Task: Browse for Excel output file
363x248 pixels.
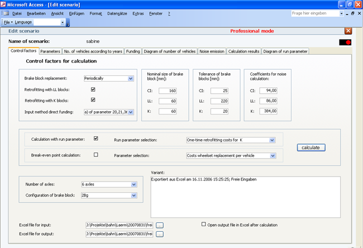Action: pyautogui.click(x=160, y=235)
